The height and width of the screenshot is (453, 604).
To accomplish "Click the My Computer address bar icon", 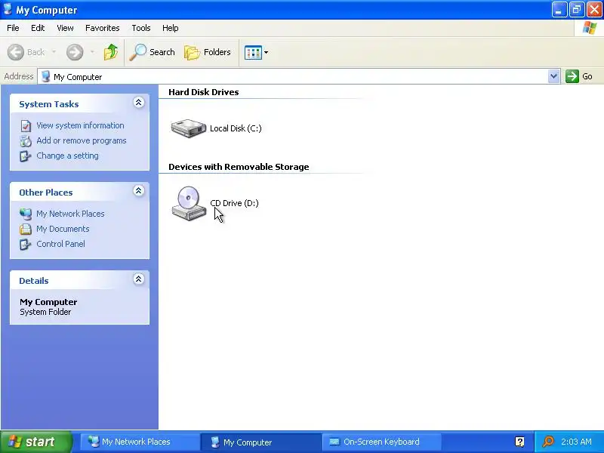I will 46,77.
